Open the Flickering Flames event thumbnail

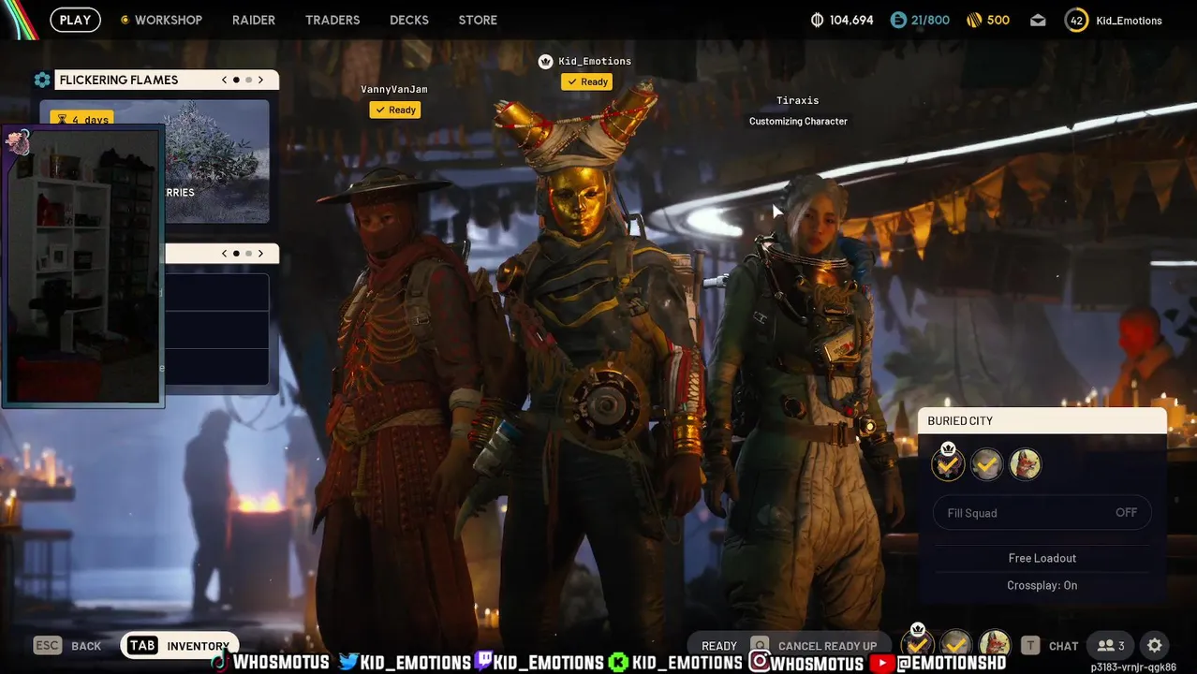coord(217,161)
